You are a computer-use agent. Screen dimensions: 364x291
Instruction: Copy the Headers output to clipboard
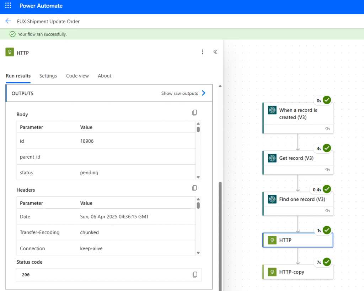point(194,188)
